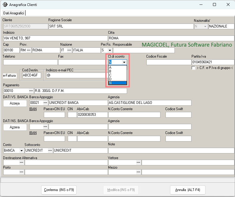Click IBAN link under DATI VS. BANCA
The width and height of the screenshot is (235, 197).
tap(33, 109)
